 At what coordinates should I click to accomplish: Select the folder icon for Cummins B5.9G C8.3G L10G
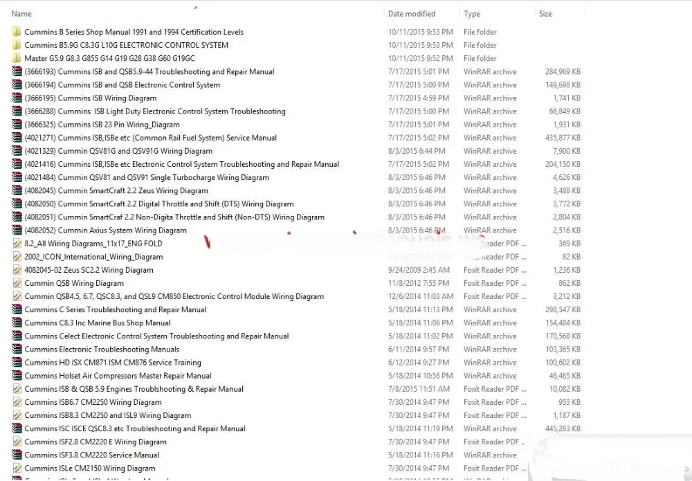[x=17, y=45]
